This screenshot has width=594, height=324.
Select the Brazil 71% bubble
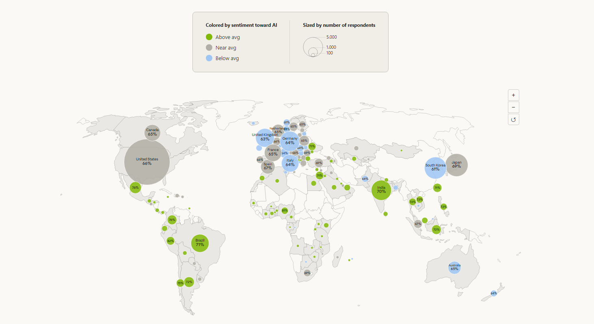200,243
